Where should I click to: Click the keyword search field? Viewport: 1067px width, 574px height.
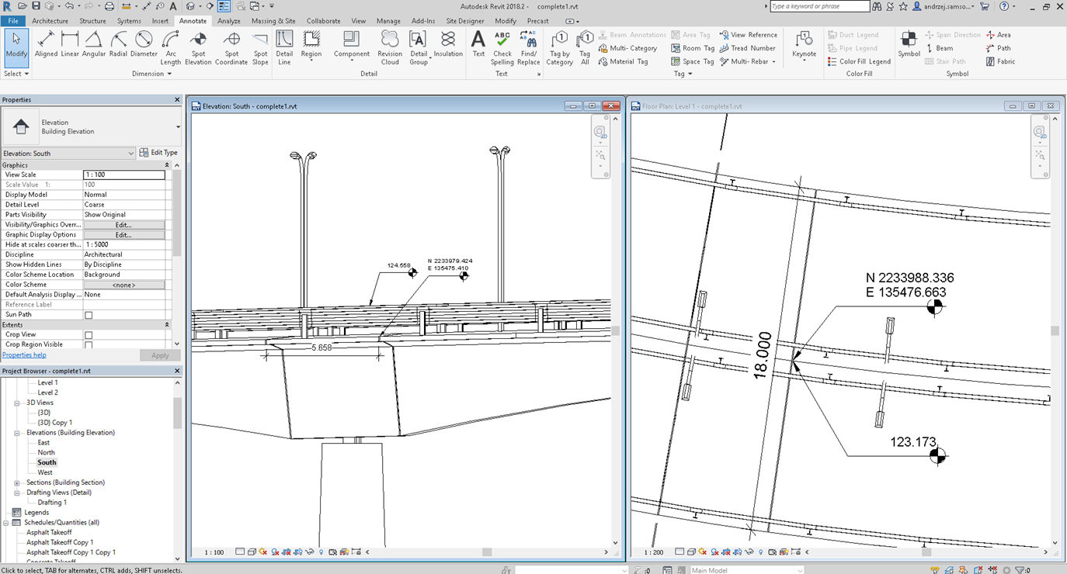819,6
